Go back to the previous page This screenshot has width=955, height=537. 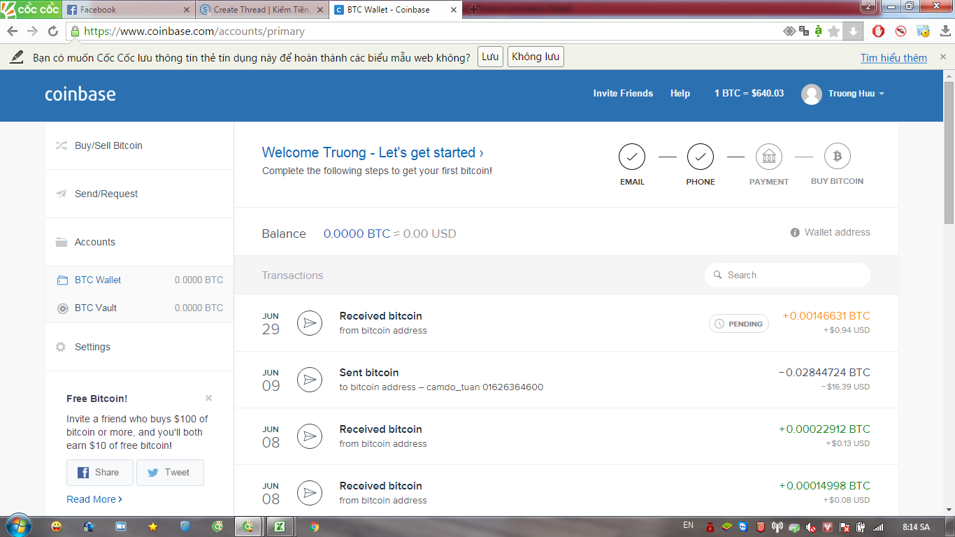[13, 31]
